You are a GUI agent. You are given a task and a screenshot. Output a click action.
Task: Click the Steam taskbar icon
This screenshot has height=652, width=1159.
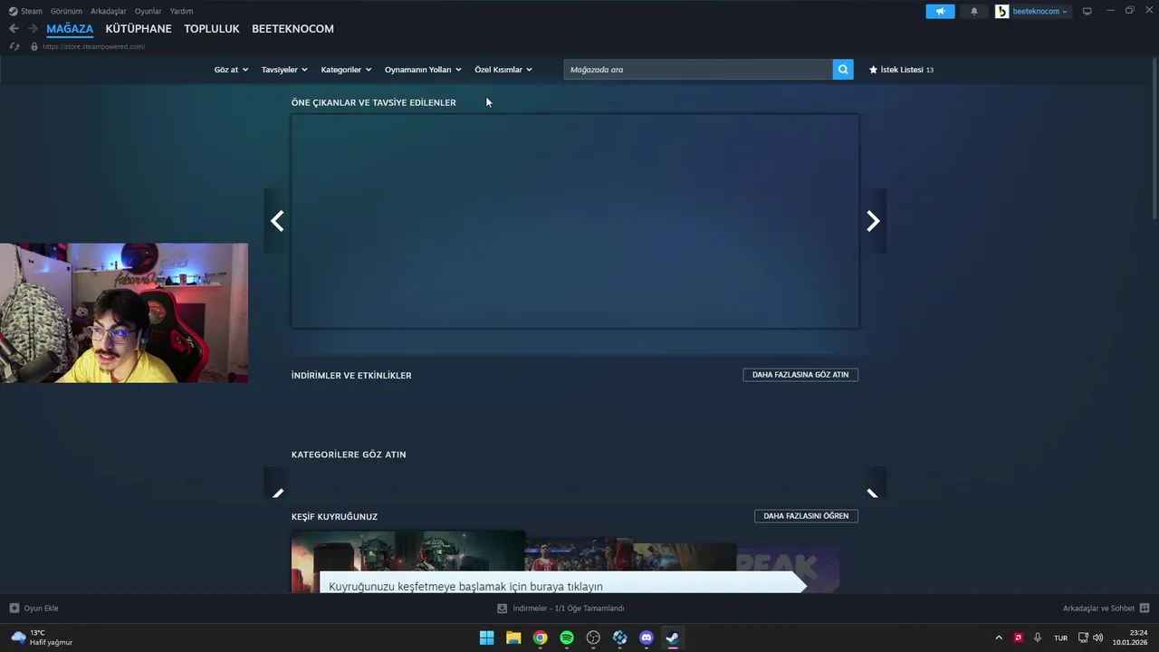click(x=673, y=638)
